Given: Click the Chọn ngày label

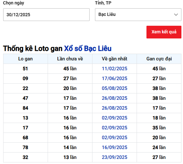Looking at the screenshot, I should 14,3.
